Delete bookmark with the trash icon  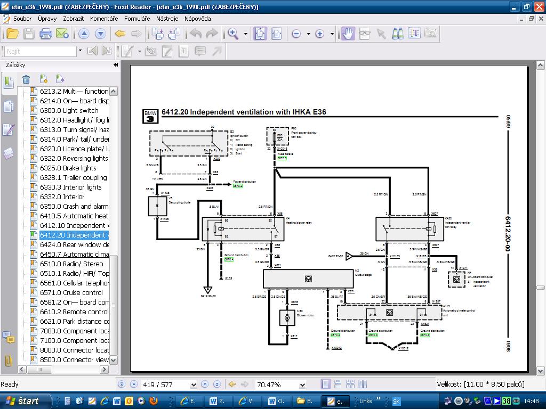(x=26, y=80)
